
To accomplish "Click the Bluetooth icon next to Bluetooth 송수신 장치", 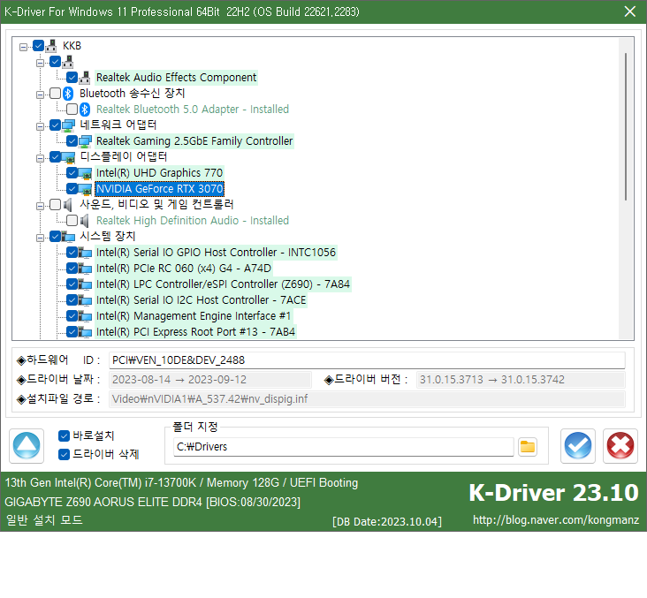I will [68, 94].
